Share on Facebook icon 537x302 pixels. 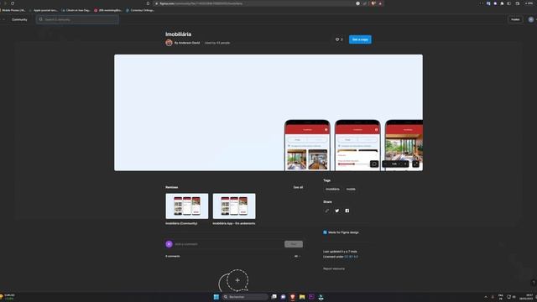(347, 211)
